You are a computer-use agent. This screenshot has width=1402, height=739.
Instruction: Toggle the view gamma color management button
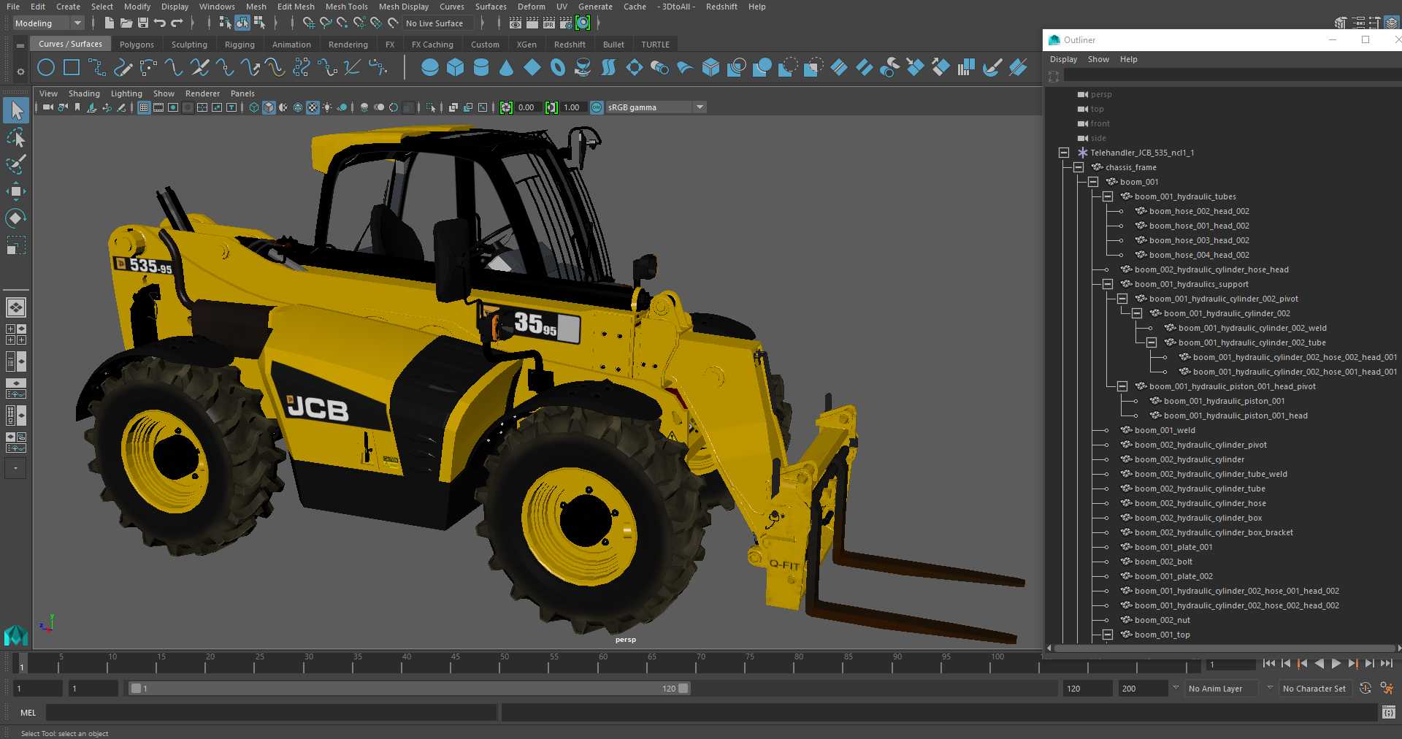pyautogui.click(x=597, y=107)
